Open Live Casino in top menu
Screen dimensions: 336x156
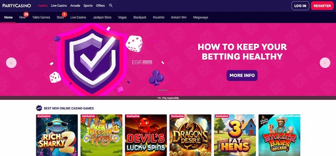(x=59, y=6)
